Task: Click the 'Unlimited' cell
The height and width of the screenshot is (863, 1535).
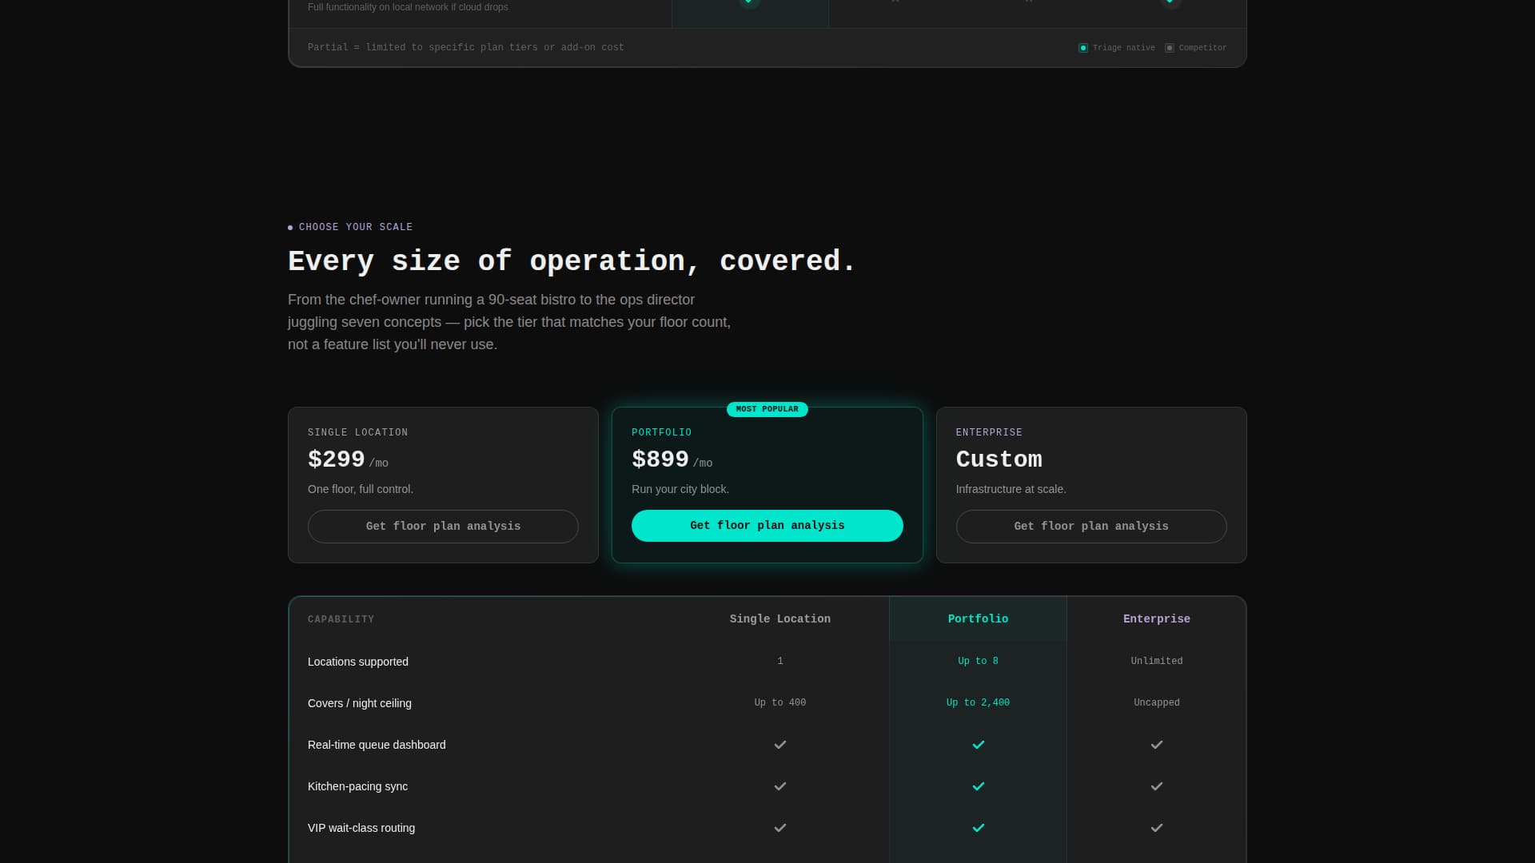Action: (x=1157, y=661)
